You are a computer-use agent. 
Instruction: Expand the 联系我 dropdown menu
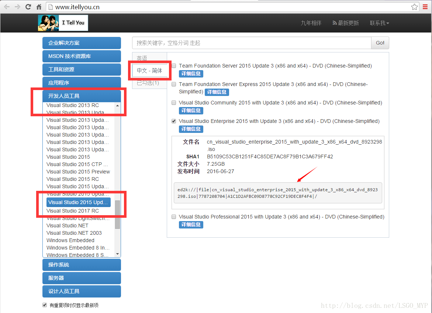point(379,23)
